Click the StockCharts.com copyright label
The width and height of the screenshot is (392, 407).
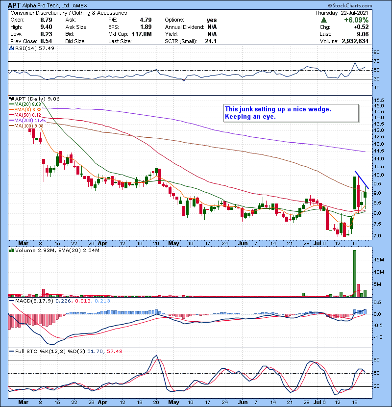pos(350,5)
